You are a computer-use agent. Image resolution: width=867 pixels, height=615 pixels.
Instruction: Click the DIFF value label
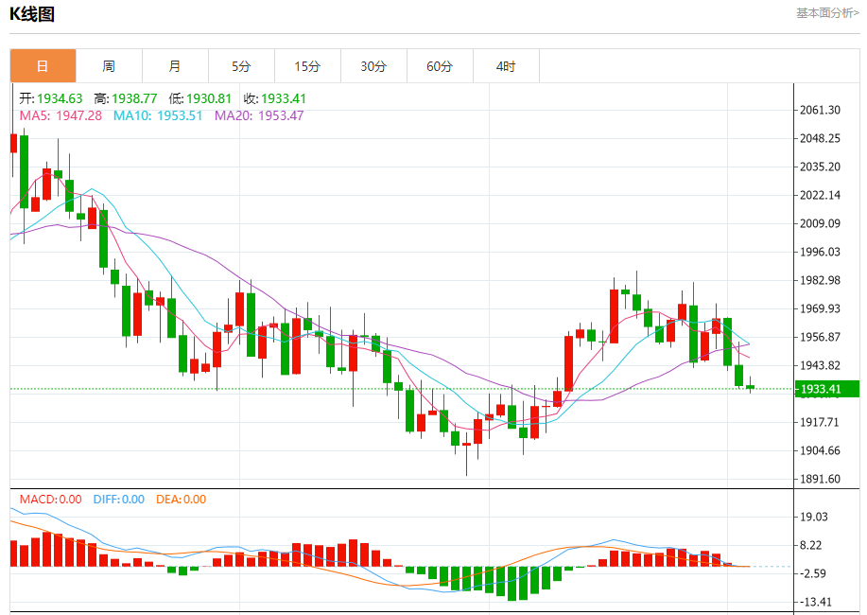click(x=119, y=500)
